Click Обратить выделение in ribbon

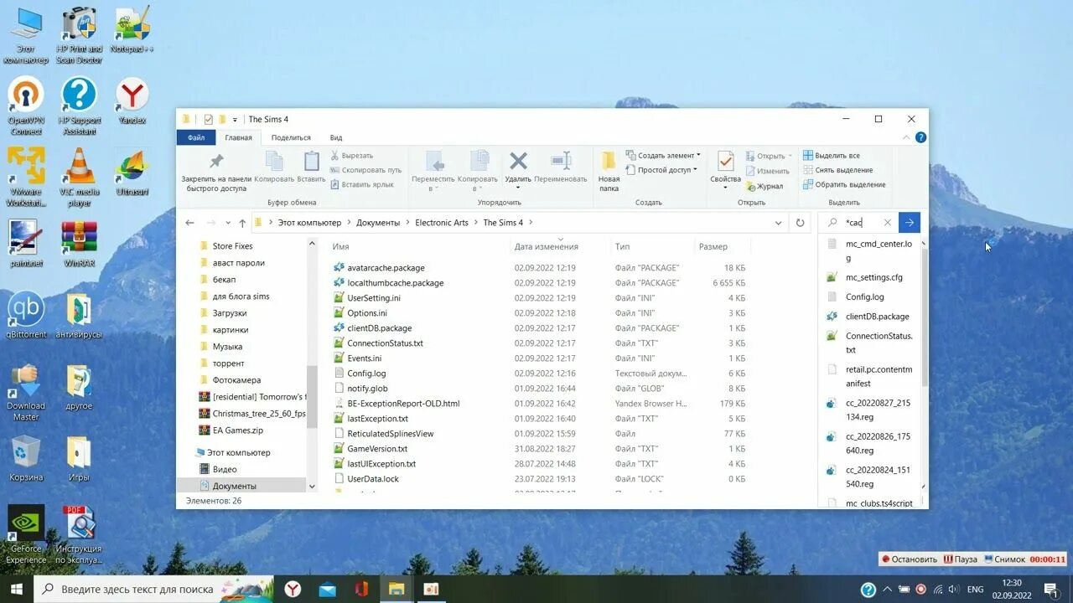tap(844, 184)
